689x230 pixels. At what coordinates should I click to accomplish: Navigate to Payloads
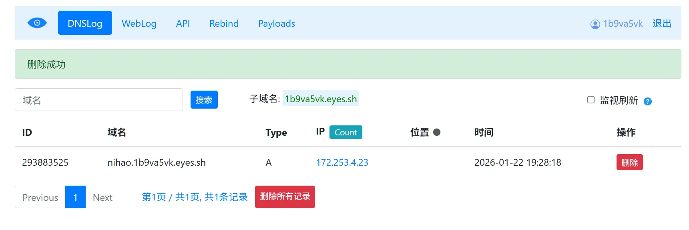tap(276, 24)
